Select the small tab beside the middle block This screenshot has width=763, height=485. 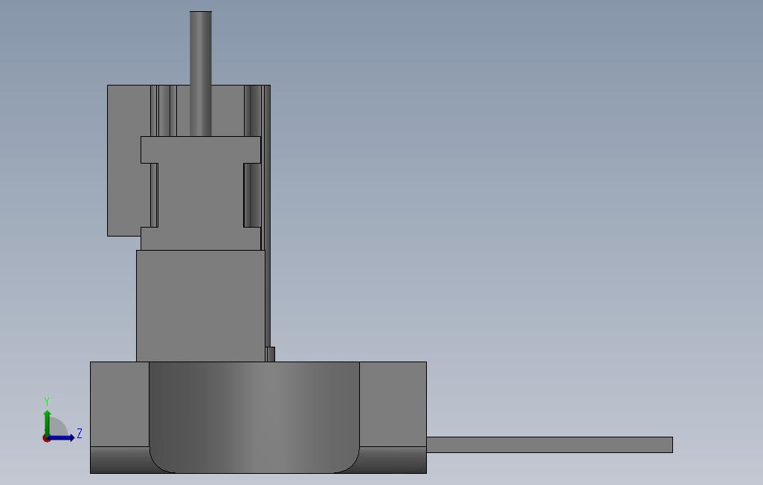pyautogui.click(x=271, y=354)
